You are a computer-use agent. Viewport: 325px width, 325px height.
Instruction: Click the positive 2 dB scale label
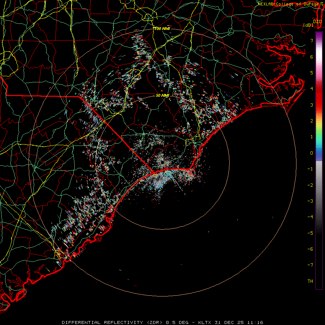pos(312,121)
